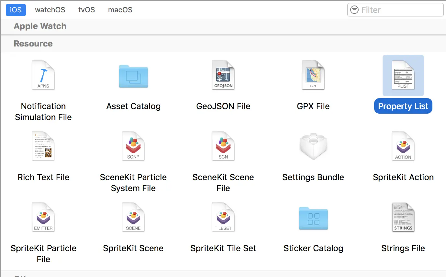This screenshot has height=277, width=446.
Task: Click the GeoJSON File label
Action: [223, 106]
